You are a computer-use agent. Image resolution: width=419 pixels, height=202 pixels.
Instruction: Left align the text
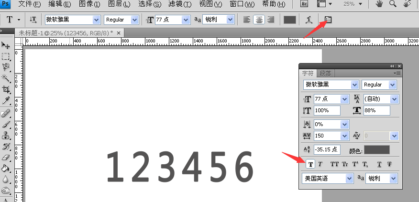[247, 20]
